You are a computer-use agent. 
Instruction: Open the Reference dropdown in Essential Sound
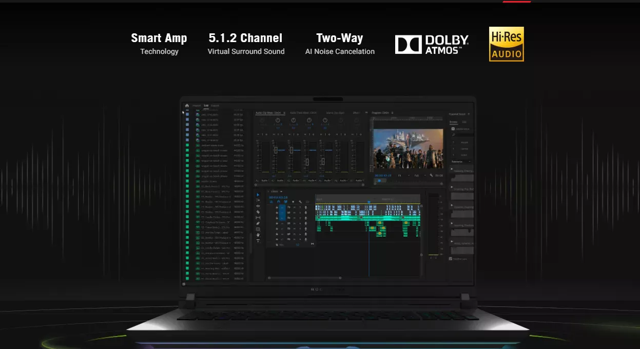click(x=461, y=162)
